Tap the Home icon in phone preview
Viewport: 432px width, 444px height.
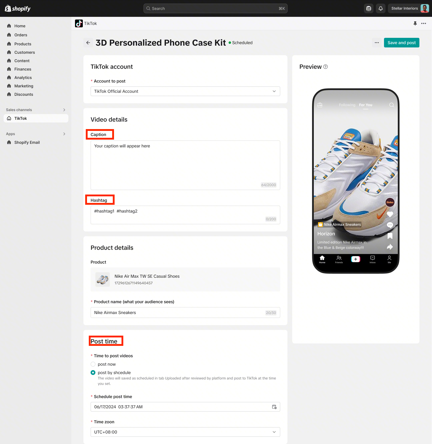point(322,259)
